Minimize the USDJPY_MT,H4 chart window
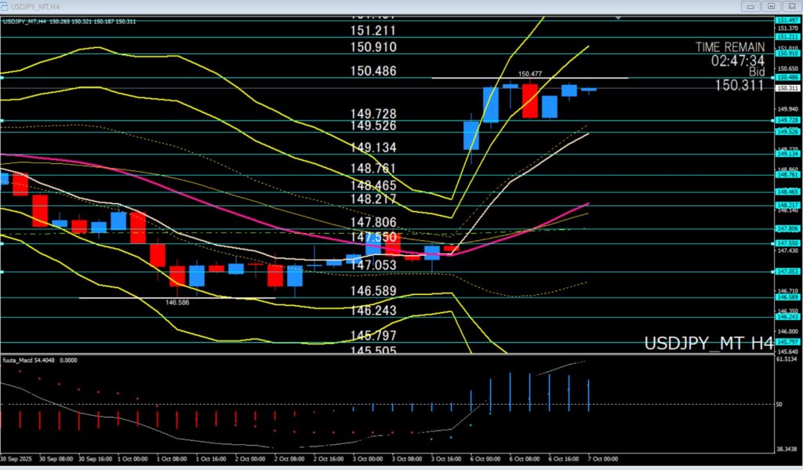Image resolution: width=803 pixels, height=470 pixels. [x=750, y=5]
